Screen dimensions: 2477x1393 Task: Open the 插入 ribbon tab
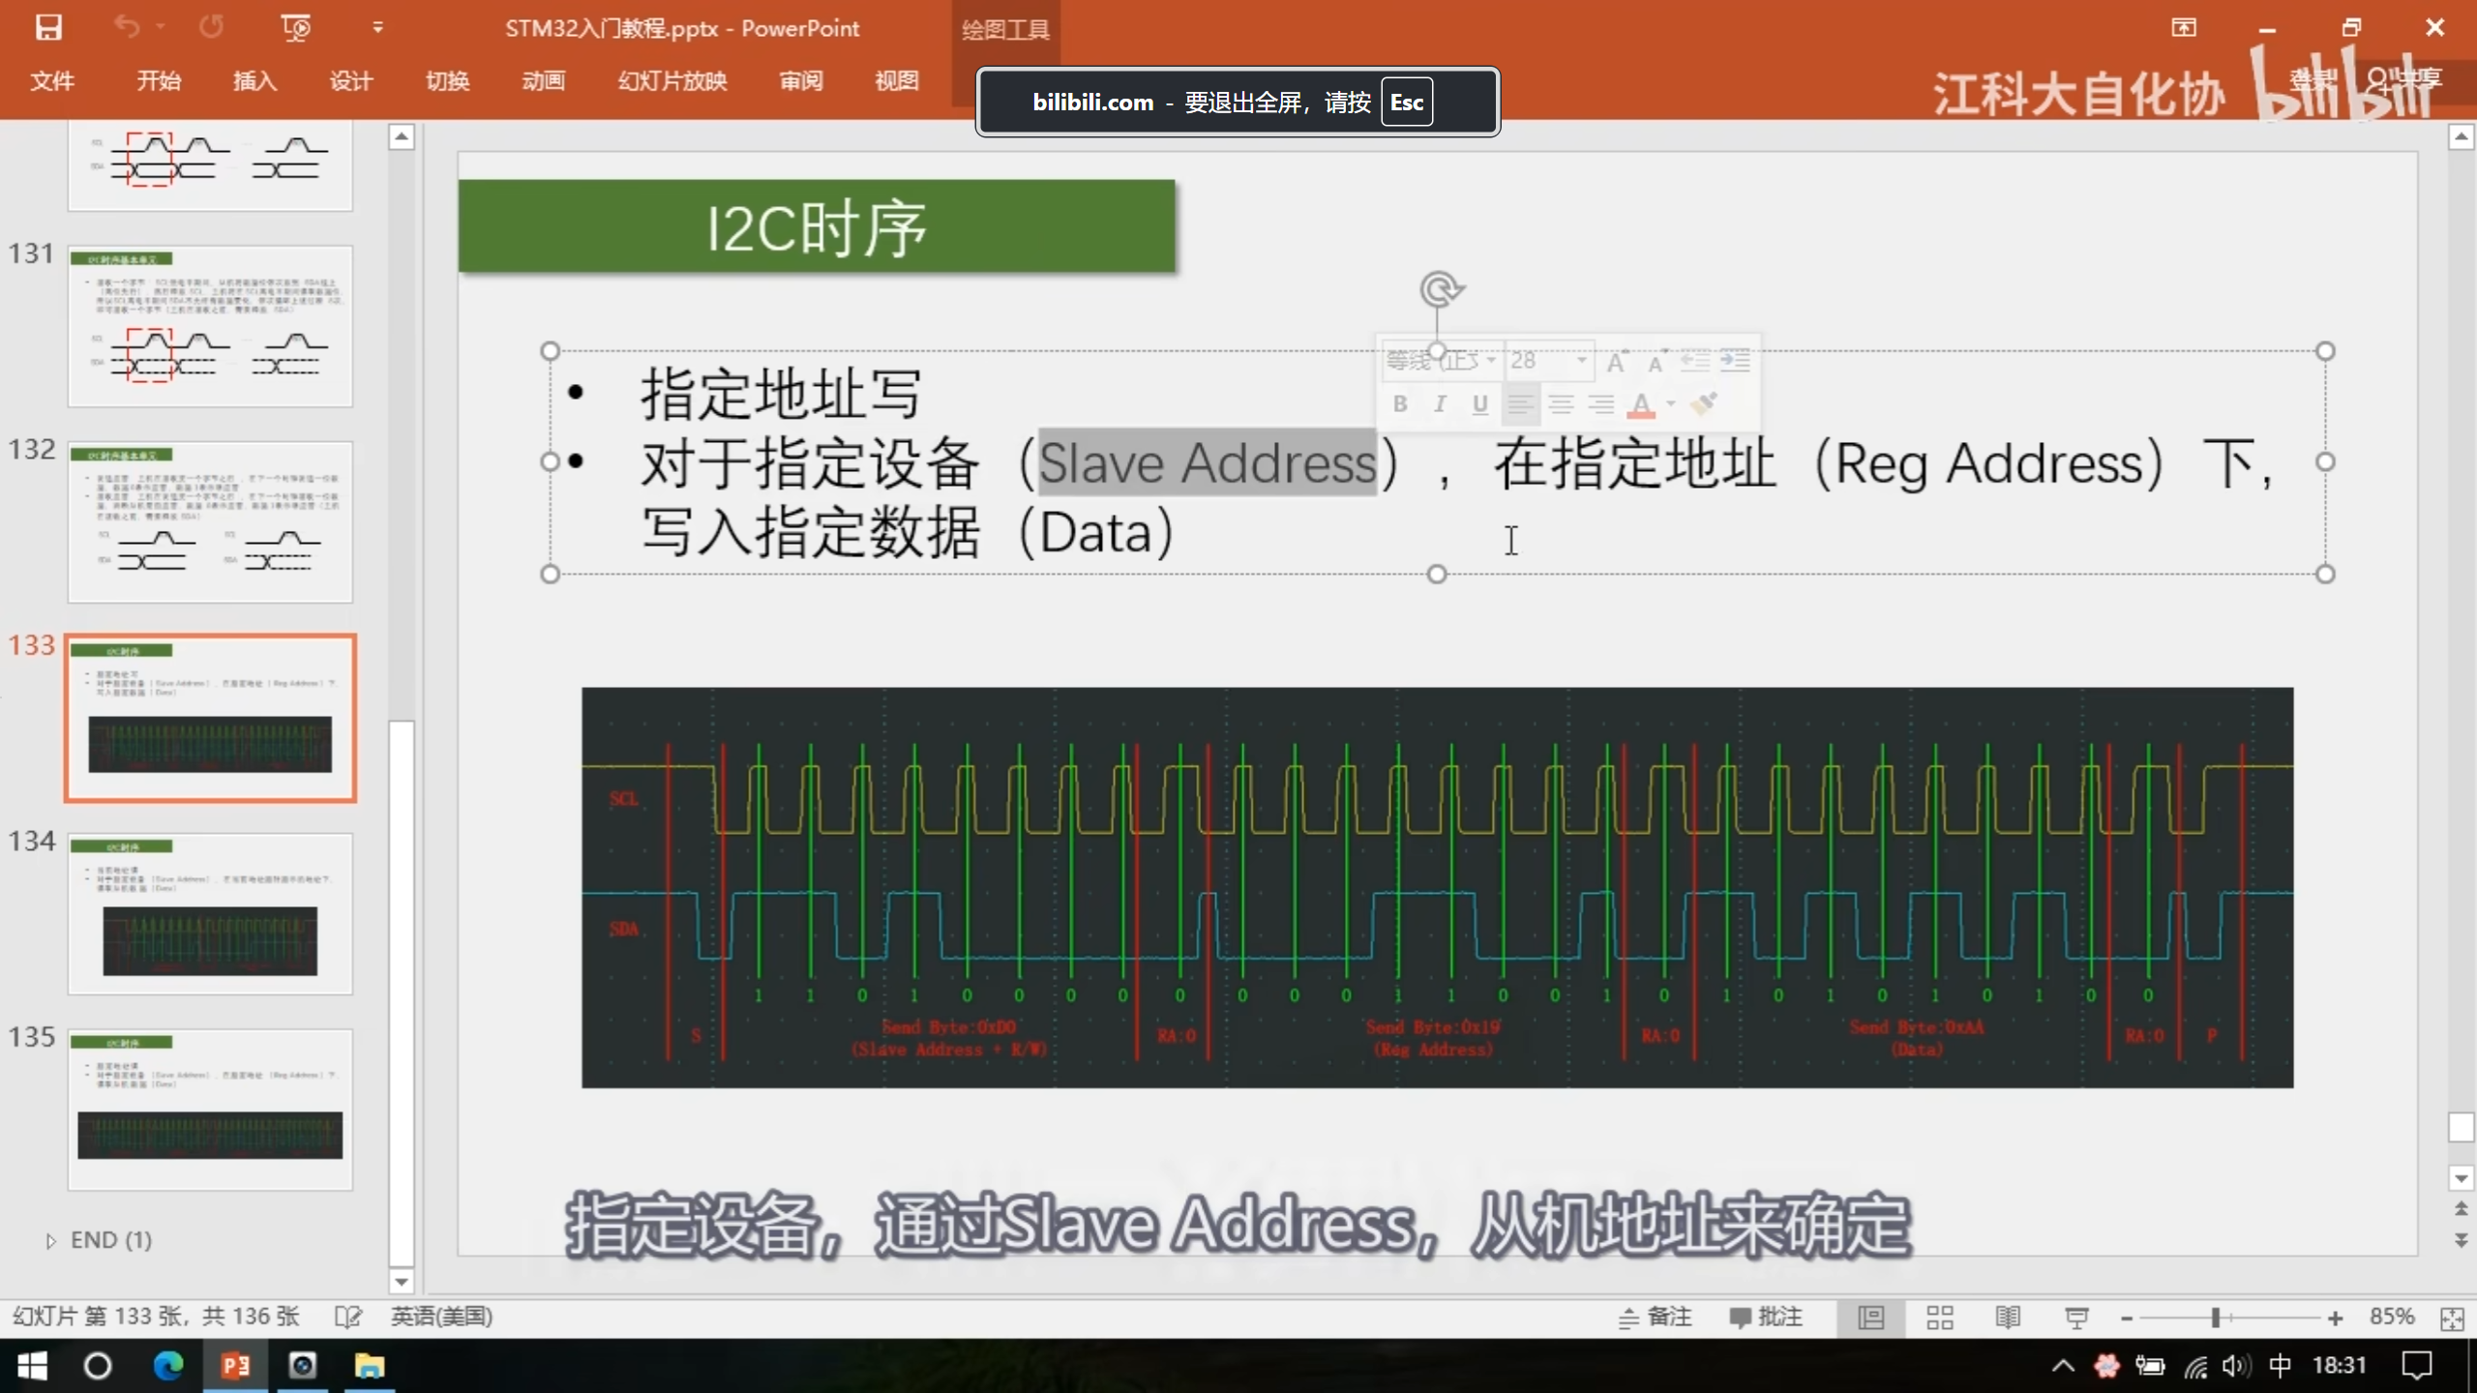pos(254,81)
